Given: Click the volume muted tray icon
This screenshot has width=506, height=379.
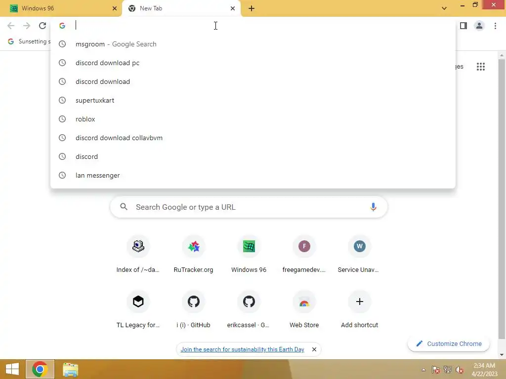Looking at the screenshot, I should click(460, 370).
